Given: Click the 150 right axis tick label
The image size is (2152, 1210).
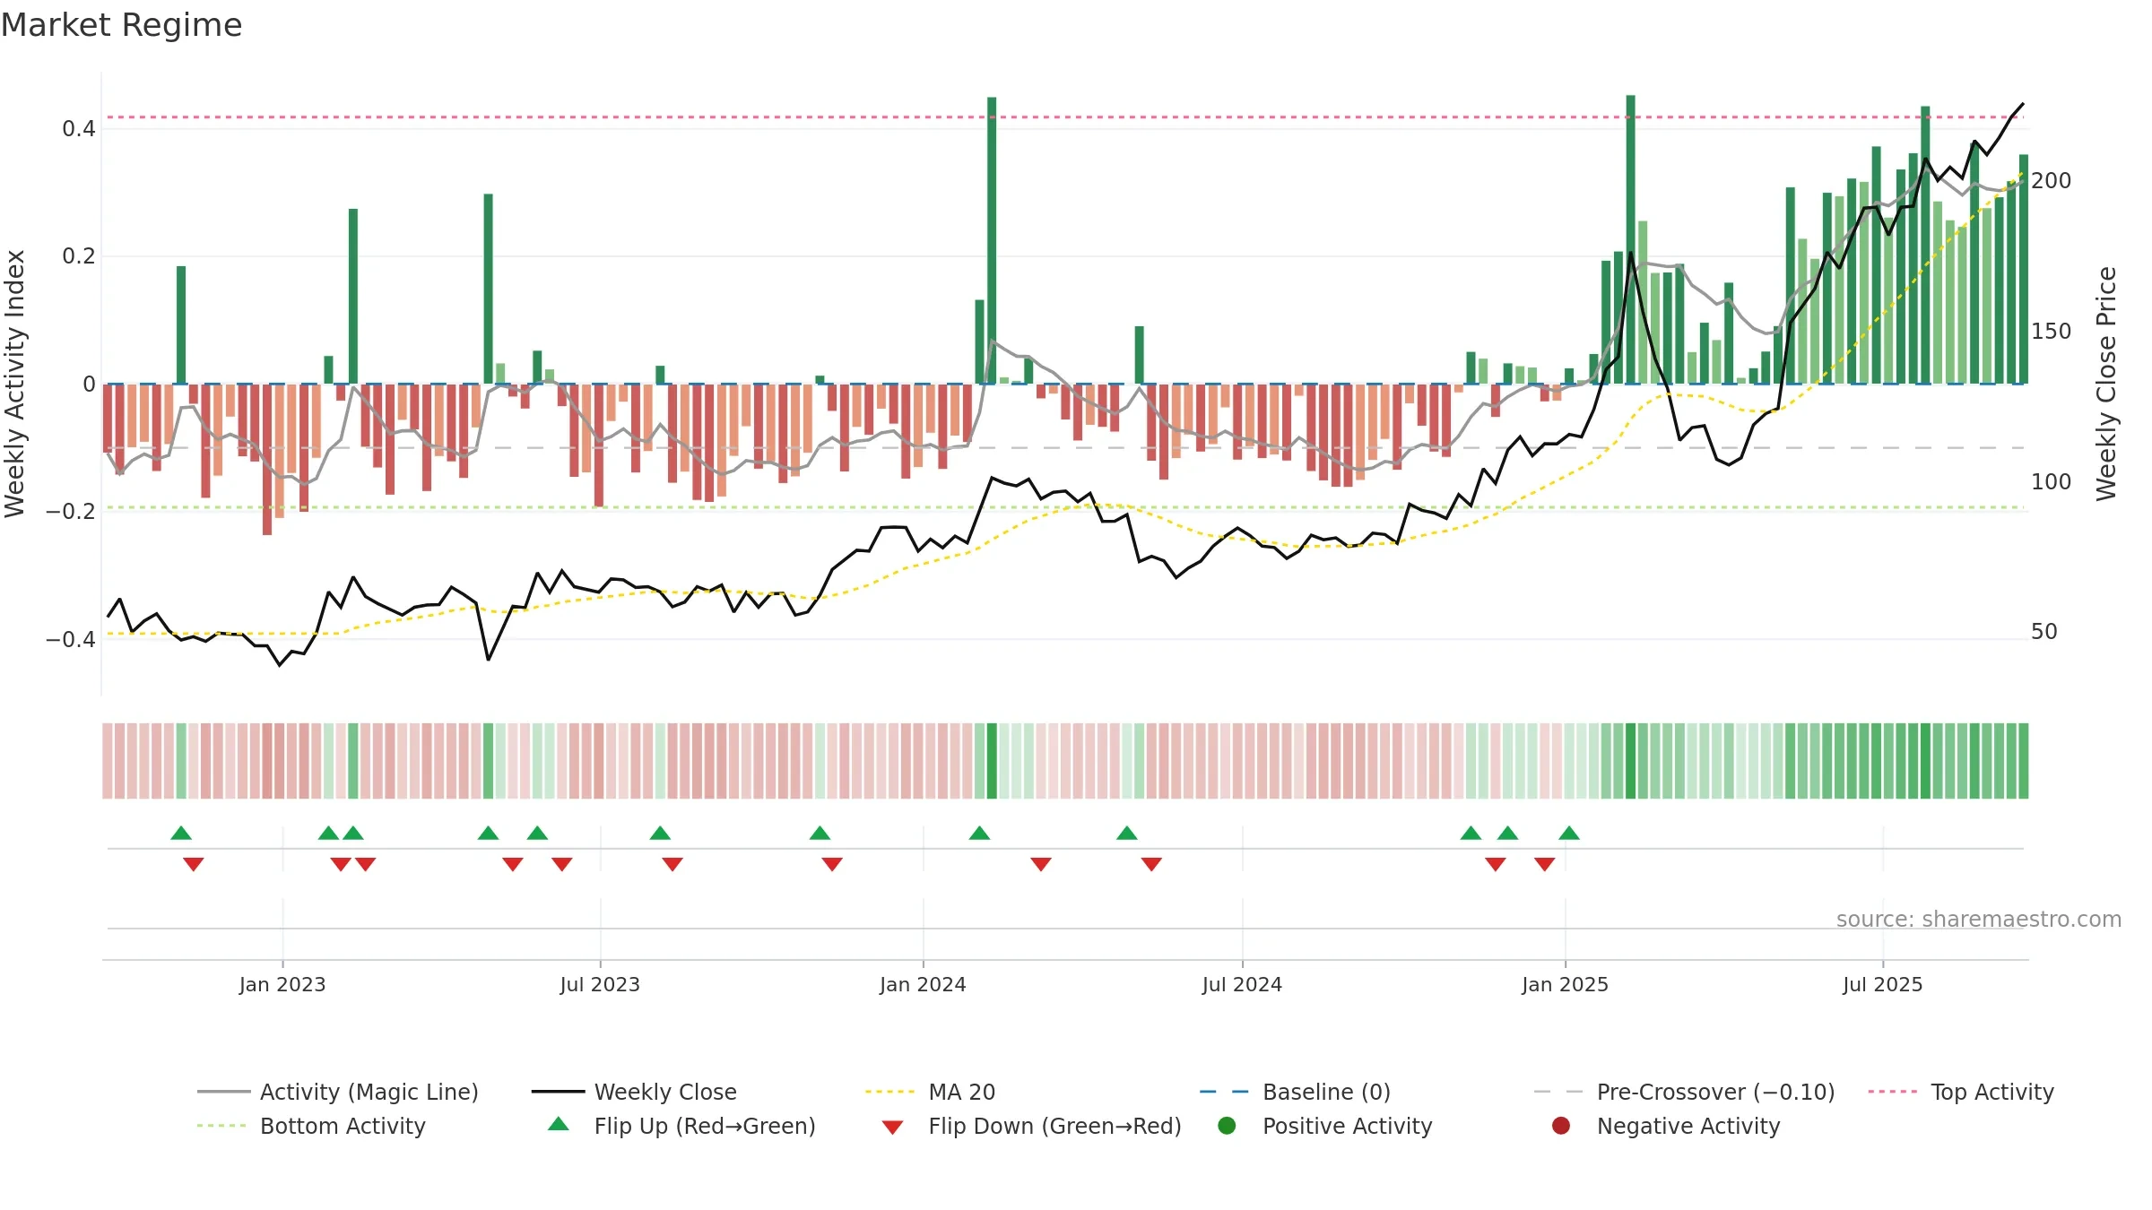Looking at the screenshot, I should click(2052, 332).
